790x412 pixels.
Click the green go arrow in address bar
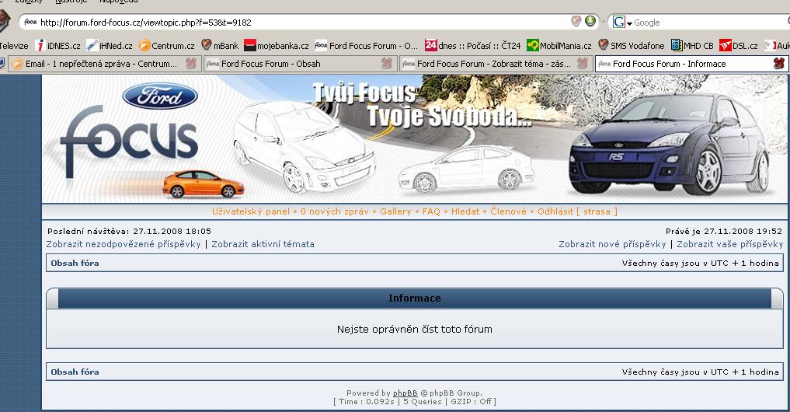click(590, 22)
